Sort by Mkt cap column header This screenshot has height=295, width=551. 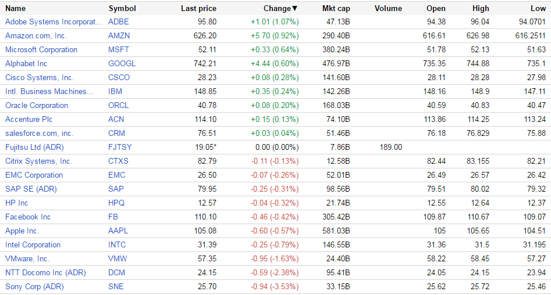tap(336, 8)
